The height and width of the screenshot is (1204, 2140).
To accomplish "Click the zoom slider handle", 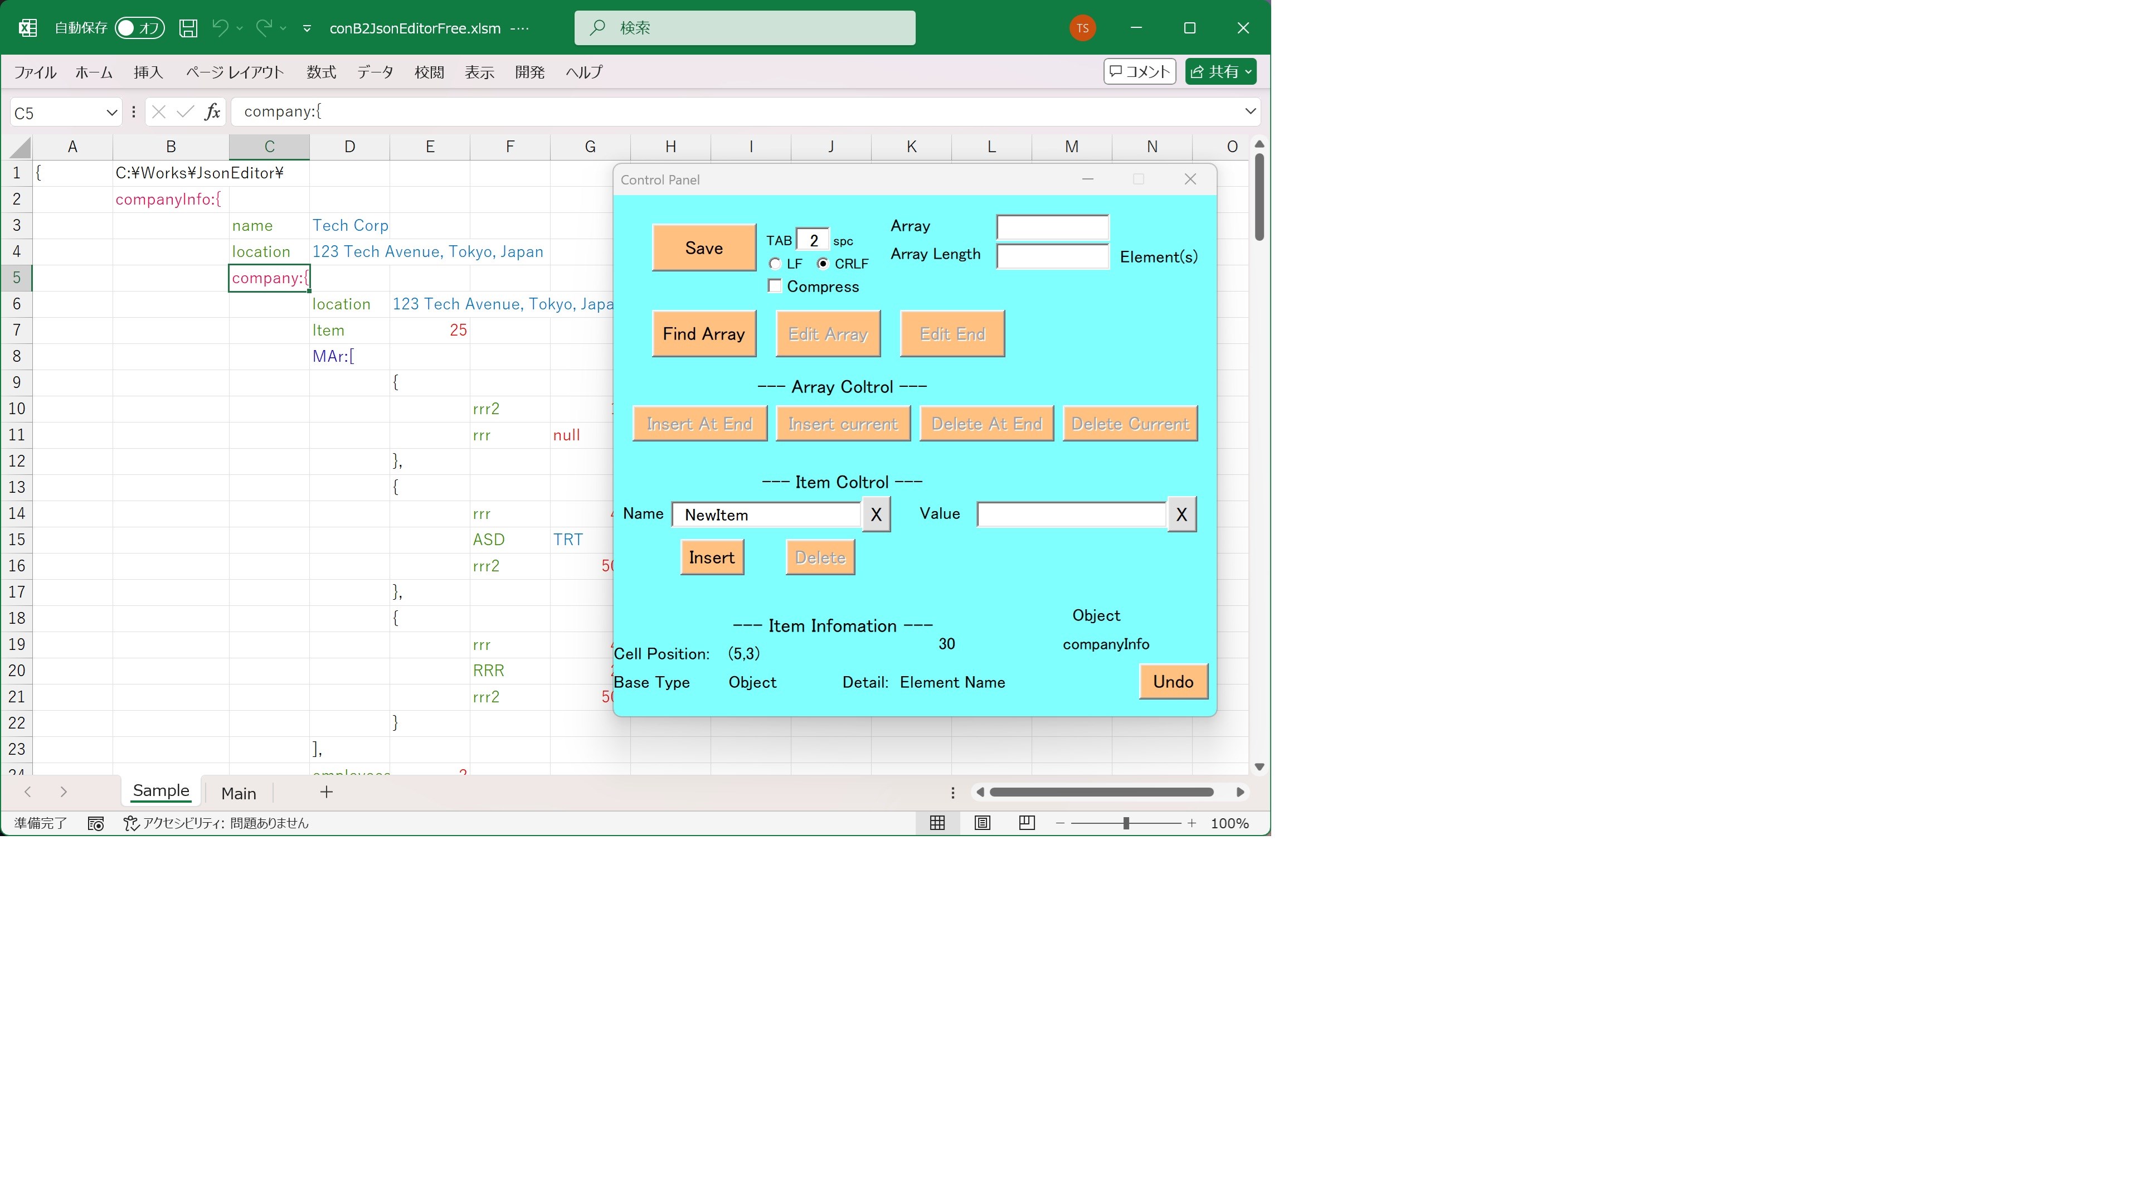I will coord(1126,823).
